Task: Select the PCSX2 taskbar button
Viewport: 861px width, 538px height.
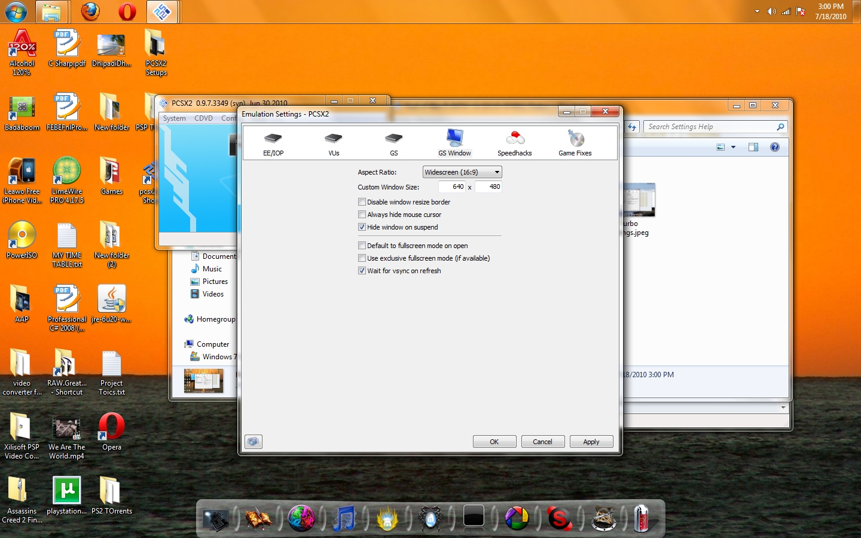Action: click(x=162, y=12)
